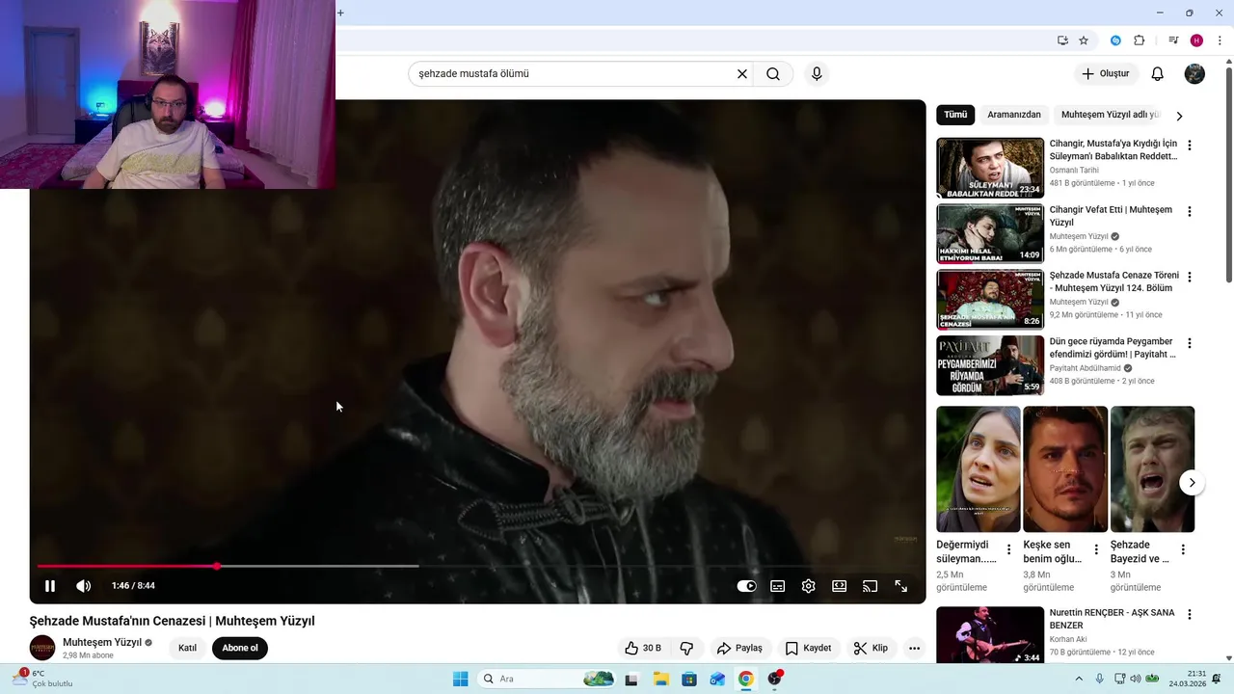1234x694 pixels.
Task: Enter fullscreen mode in the player
Action: [x=900, y=585]
